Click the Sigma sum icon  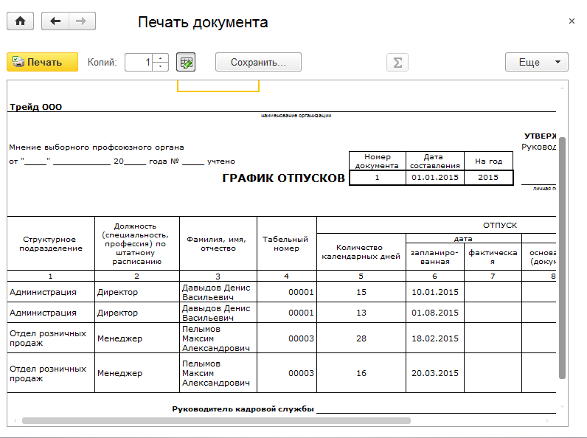point(397,63)
